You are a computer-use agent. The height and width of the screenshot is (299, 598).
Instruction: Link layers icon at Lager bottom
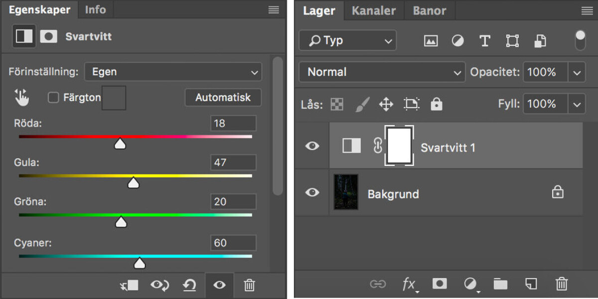(x=378, y=284)
